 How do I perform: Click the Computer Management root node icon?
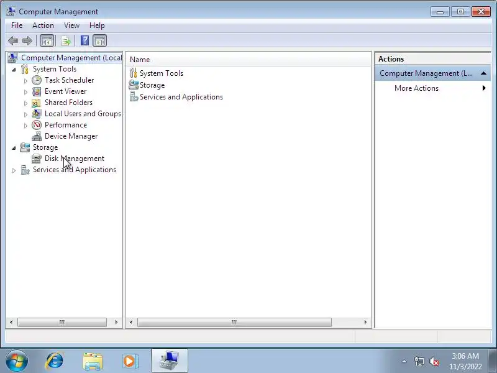12,58
